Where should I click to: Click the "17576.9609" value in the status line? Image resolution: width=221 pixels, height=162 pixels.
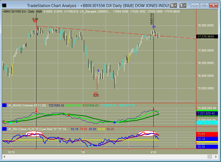(172, 12)
